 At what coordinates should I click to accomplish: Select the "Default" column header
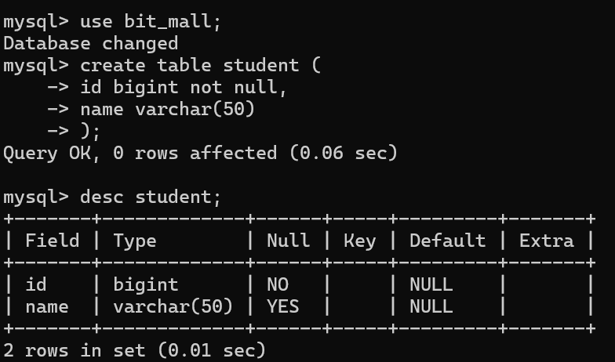(x=447, y=241)
